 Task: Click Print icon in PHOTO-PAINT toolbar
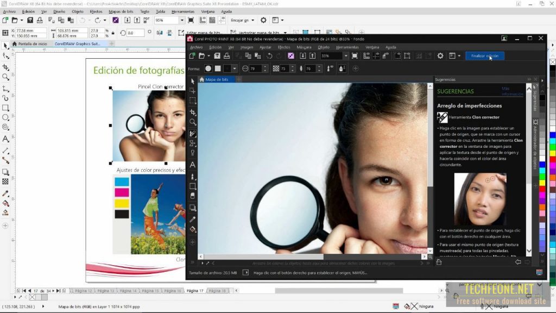(x=226, y=56)
